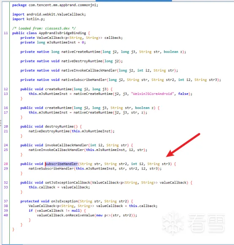Click line number 28 in the gutter
This screenshot has height=245, width=234.
(x=6, y=164)
